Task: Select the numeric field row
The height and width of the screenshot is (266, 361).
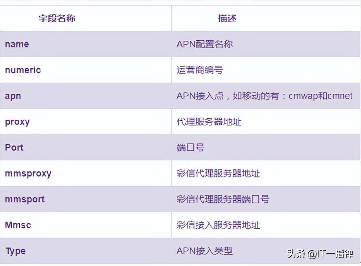Action: 23,70
